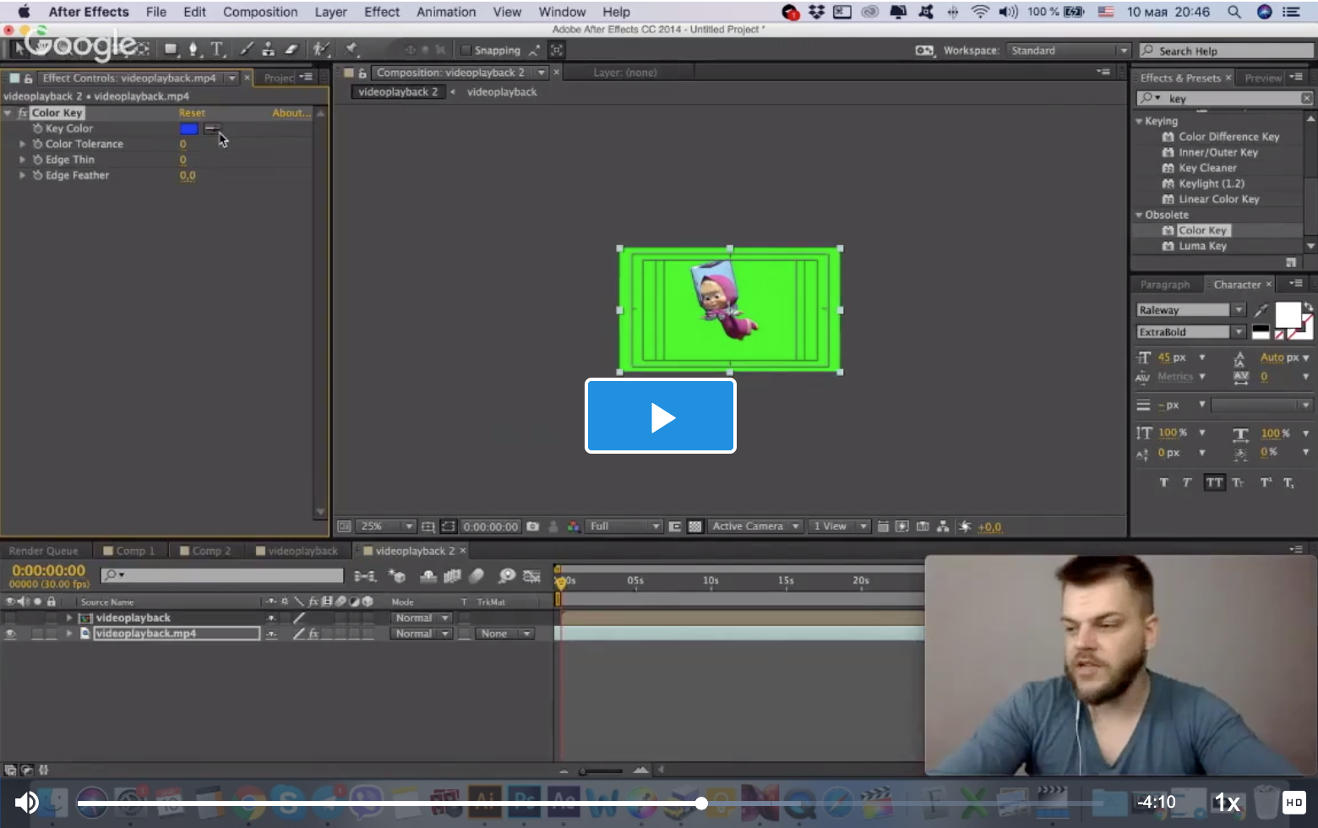Open the Composition menu
1318x828 pixels.
[259, 12]
